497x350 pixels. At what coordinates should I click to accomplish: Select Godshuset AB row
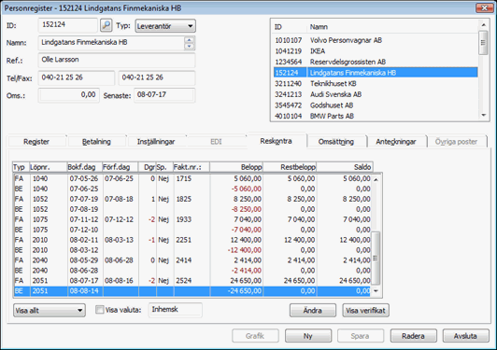(x=376, y=105)
